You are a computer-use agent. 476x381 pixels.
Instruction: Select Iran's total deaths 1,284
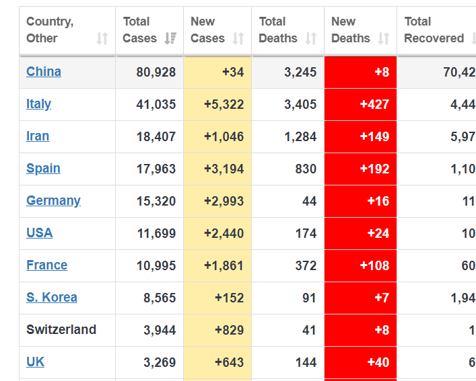300,137
